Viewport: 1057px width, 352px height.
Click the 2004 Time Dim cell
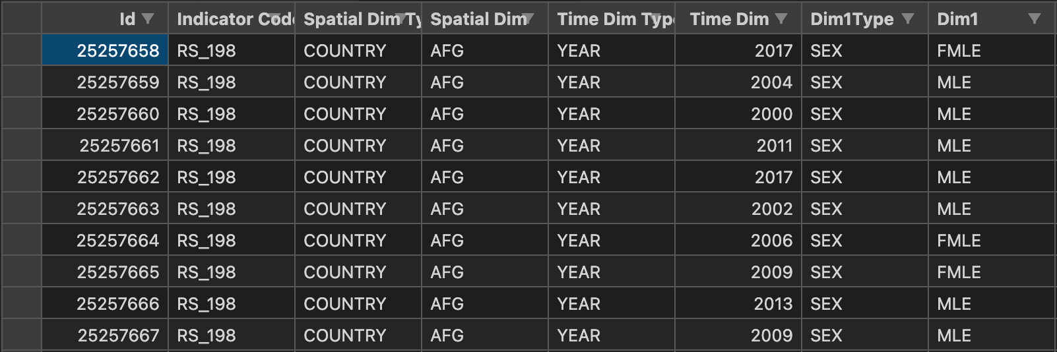coord(738,82)
